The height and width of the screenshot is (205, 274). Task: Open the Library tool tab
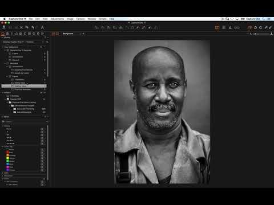click(3, 34)
